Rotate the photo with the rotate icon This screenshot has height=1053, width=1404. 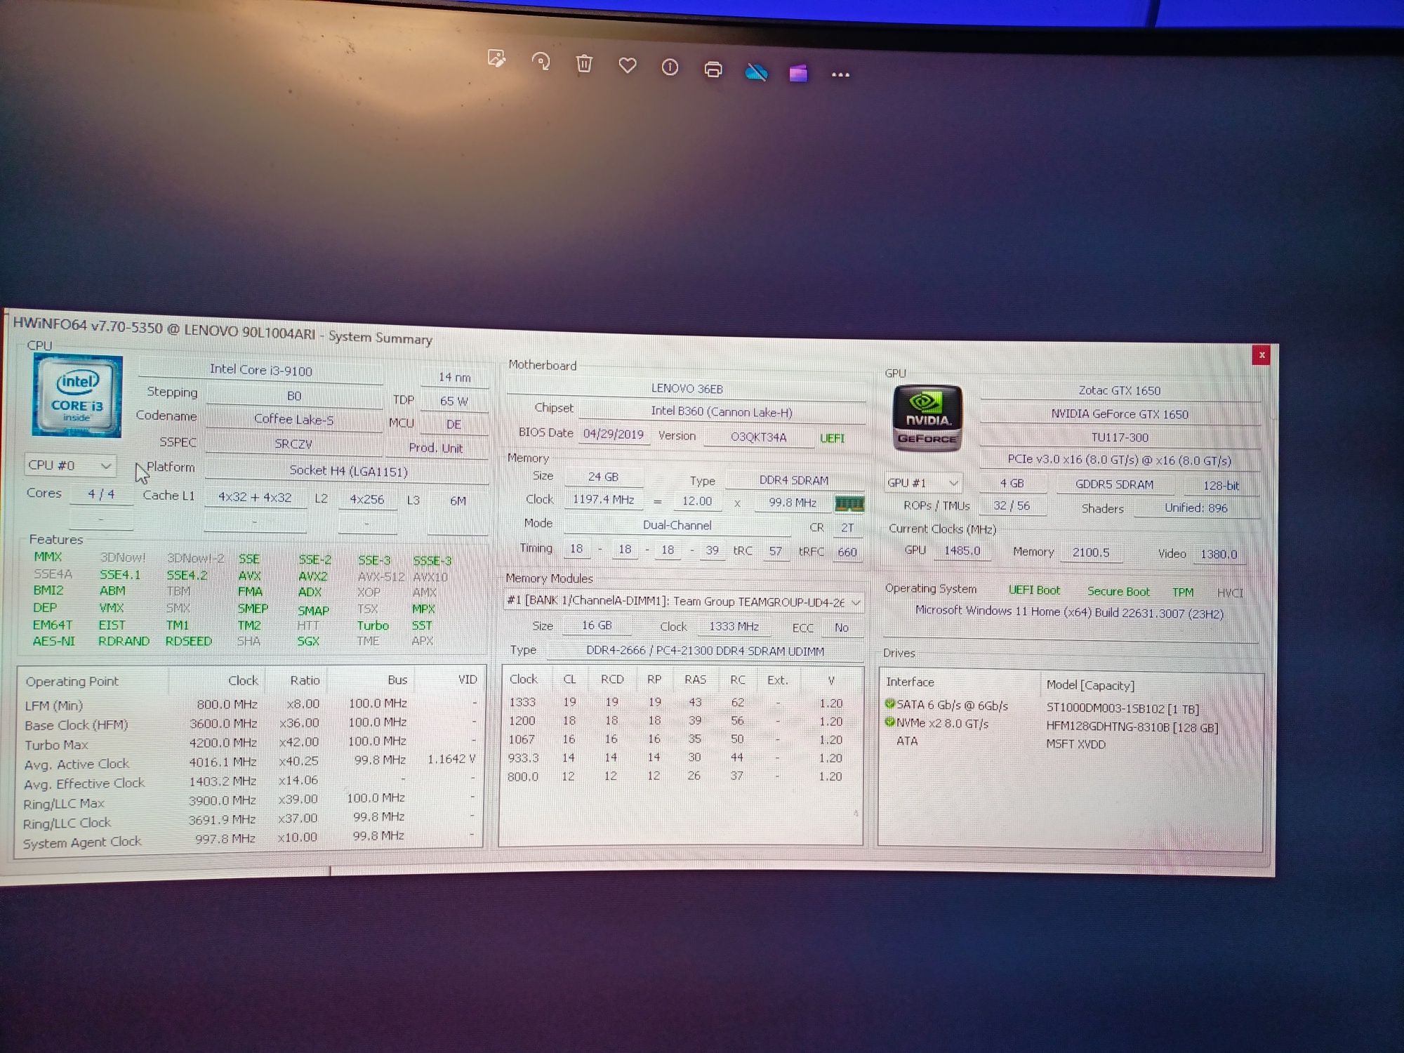click(x=541, y=62)
